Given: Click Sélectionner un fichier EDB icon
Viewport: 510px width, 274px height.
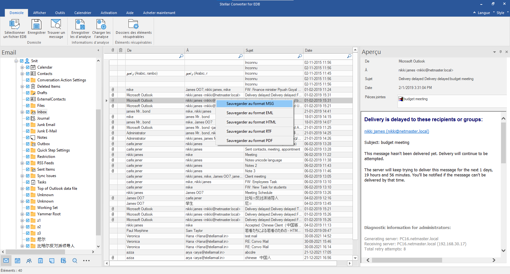Looking at the screenshot, I should (15, 25).
